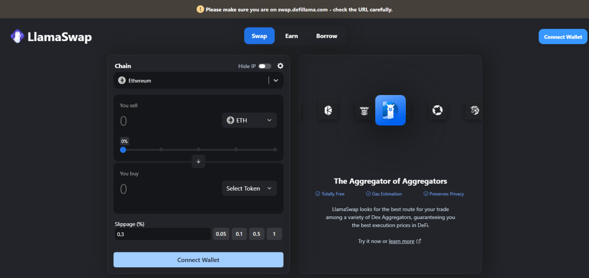
Task: Click the You sell amount field
Action: (x=169, y=121)
